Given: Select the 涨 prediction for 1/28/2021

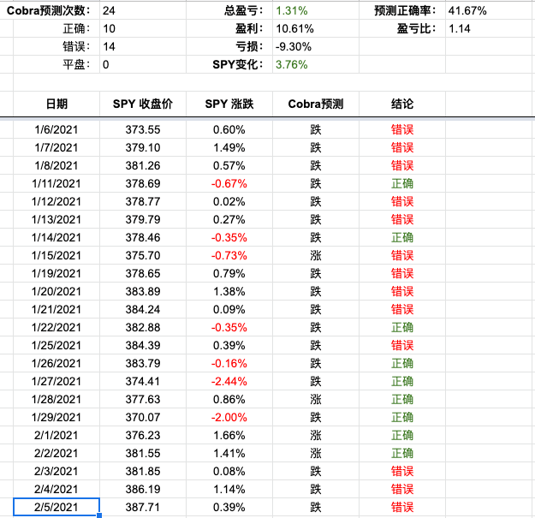Looking at the screenshot, I should [316, 399].
